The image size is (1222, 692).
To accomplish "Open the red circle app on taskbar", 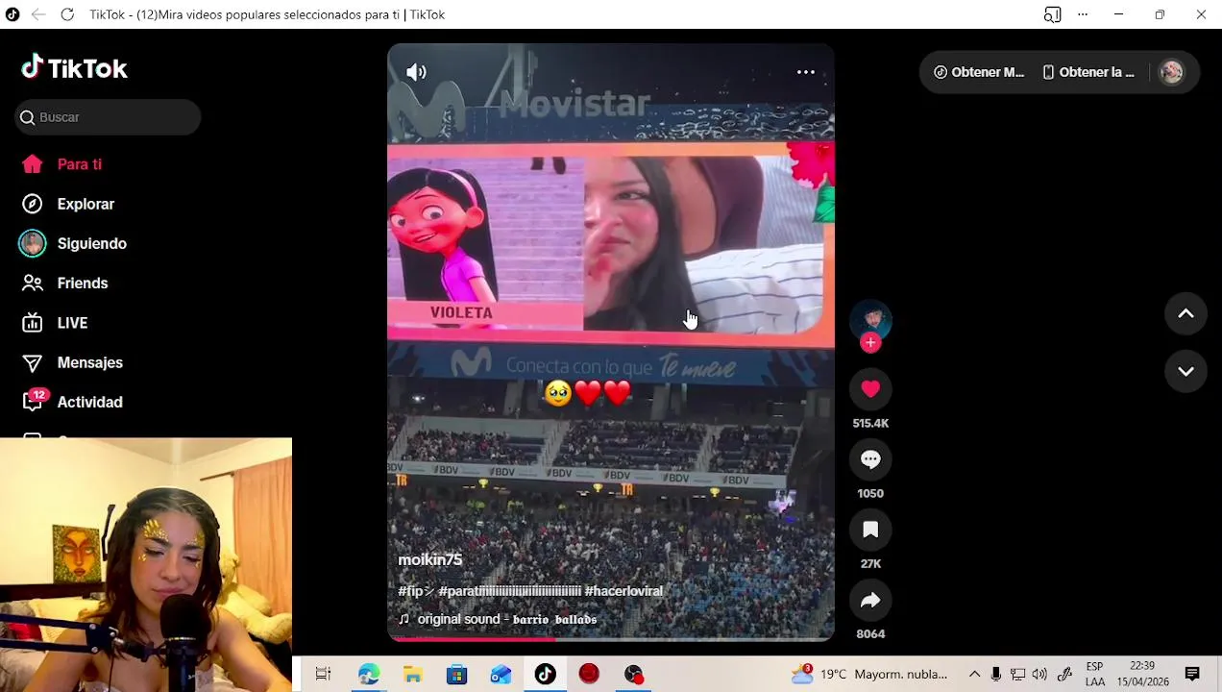I will click(x=589, y=674).
